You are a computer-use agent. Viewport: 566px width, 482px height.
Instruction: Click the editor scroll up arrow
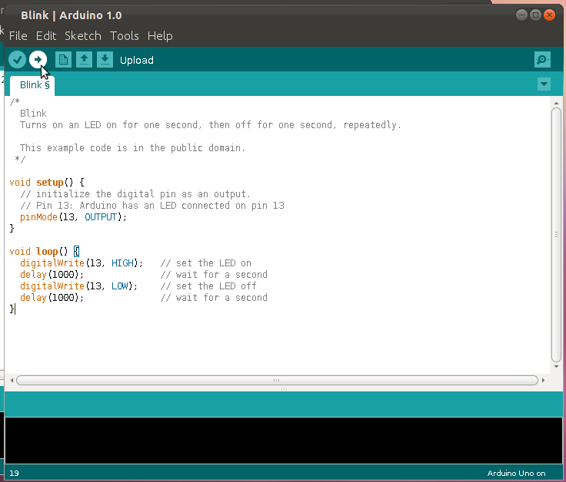click(556, 104)
